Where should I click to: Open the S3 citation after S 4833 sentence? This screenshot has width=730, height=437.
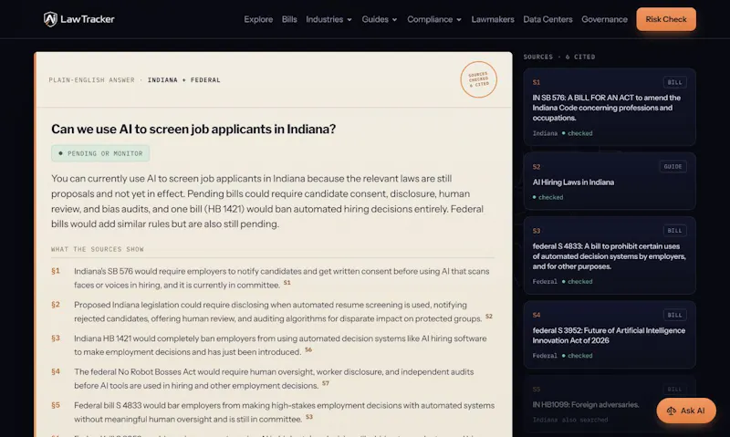(309, 417)
